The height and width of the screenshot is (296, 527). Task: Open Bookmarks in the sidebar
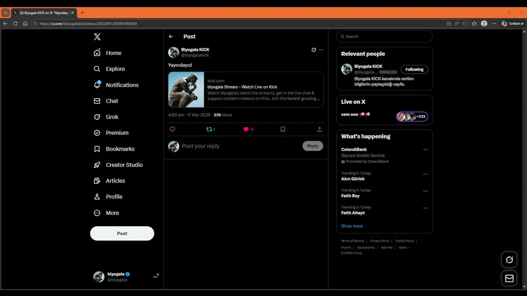(x=114, y=149)
